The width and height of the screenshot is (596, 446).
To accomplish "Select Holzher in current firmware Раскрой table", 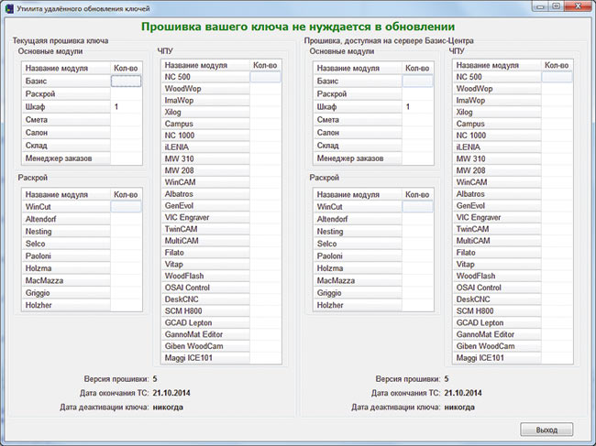I will click(65, 305).
